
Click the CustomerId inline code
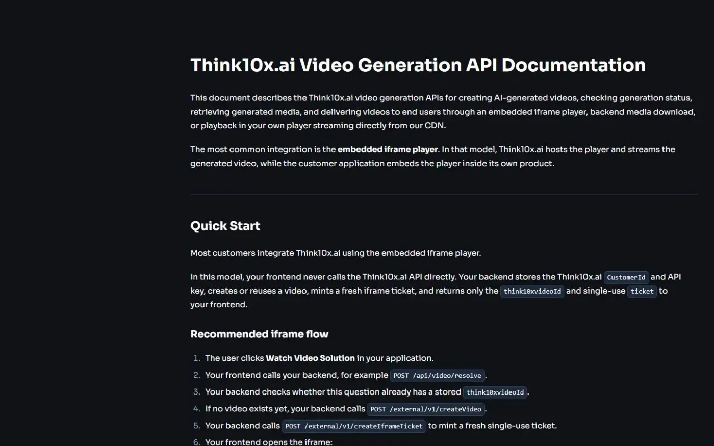point(626,277)
